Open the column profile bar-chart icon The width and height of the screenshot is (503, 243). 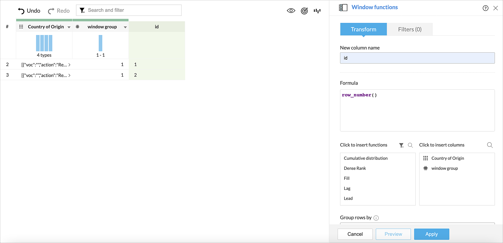pyautogui.click(x=317, y=11)
